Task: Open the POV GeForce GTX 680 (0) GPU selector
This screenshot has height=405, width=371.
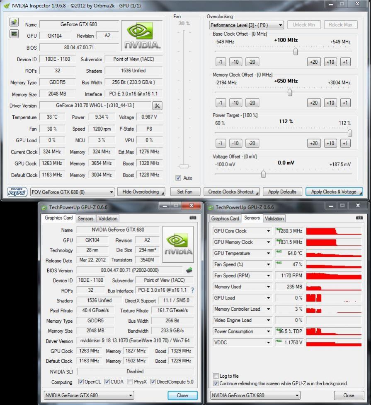Action: coord(73,192)
